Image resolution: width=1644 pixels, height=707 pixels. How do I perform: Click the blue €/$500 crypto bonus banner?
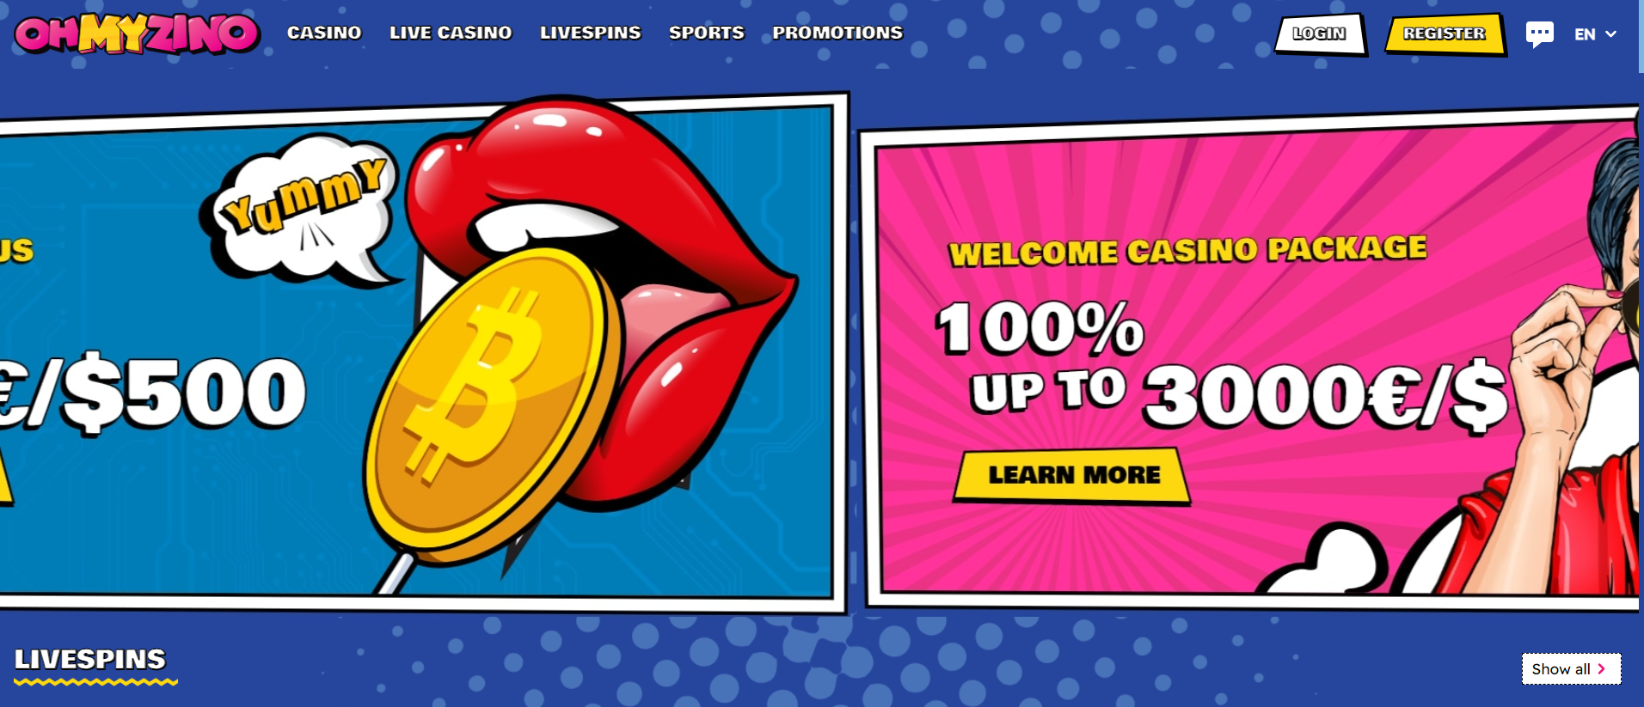point(421,352)
